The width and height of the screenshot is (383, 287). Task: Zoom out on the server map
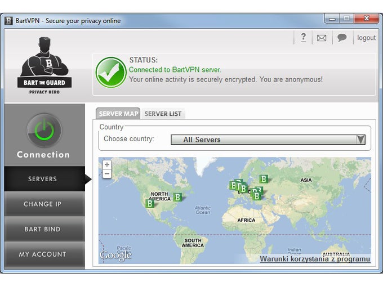(107, 174)
